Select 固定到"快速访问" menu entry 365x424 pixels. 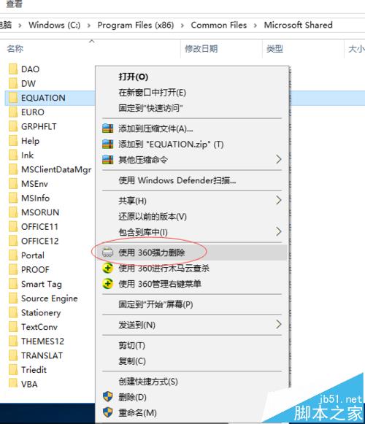pos(150,108)
